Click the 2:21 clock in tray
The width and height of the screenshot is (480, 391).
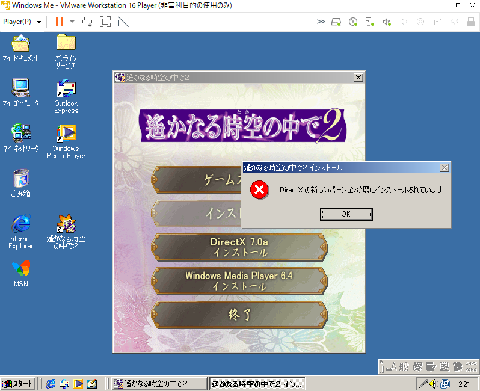pos(464,384)
